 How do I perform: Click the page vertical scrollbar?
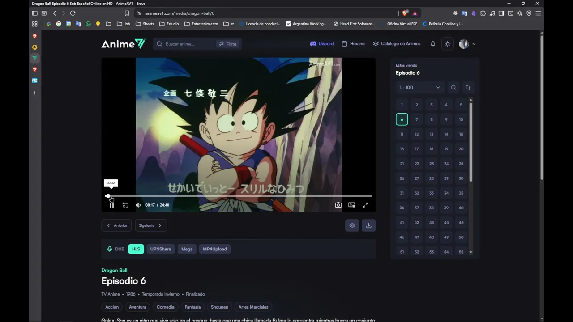coord(542,107)
